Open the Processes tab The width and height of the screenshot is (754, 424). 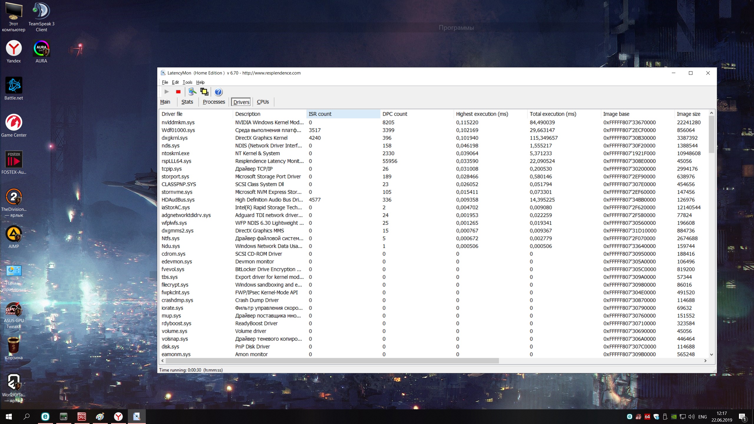tap(214, 102)
